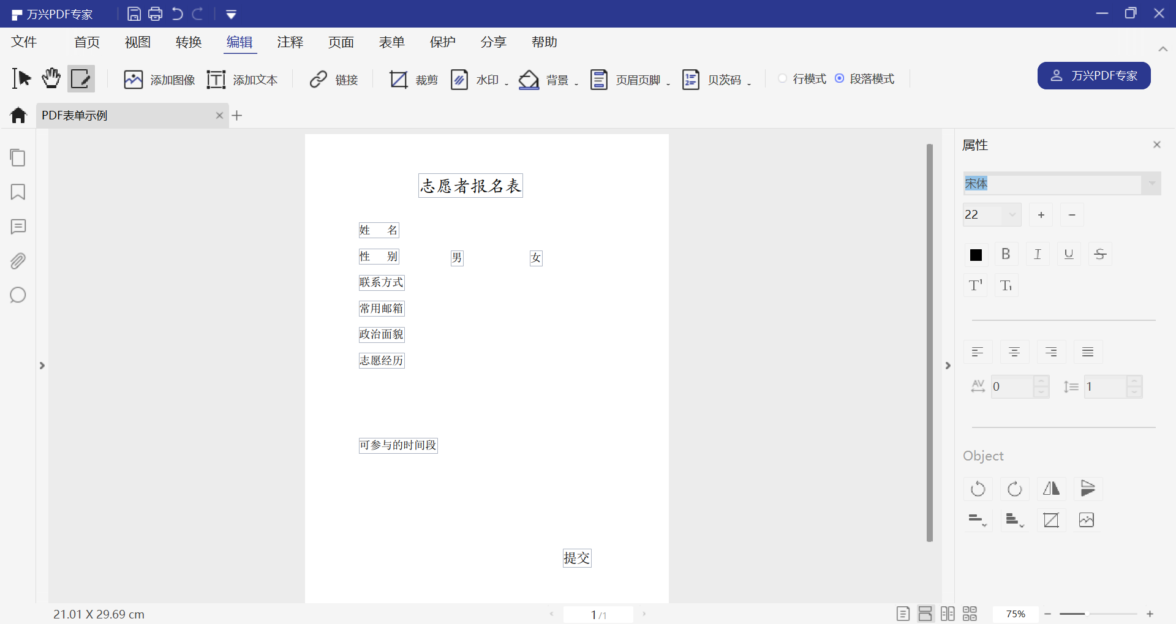Image resolution: width=1176 pixels, height=624 pixels.
Task: Toggle bold formatting in the properties panel
Action: point(1006,254)
